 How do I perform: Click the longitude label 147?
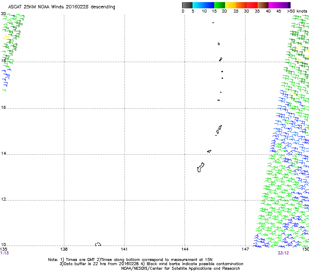pyautogui.click(x=245, y=249)
